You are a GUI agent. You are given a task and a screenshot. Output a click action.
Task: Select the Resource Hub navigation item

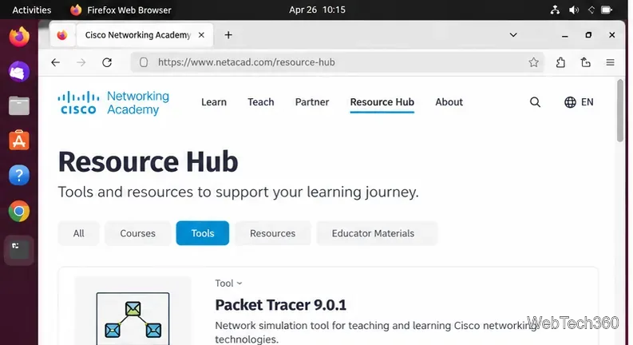click(382, 102)
